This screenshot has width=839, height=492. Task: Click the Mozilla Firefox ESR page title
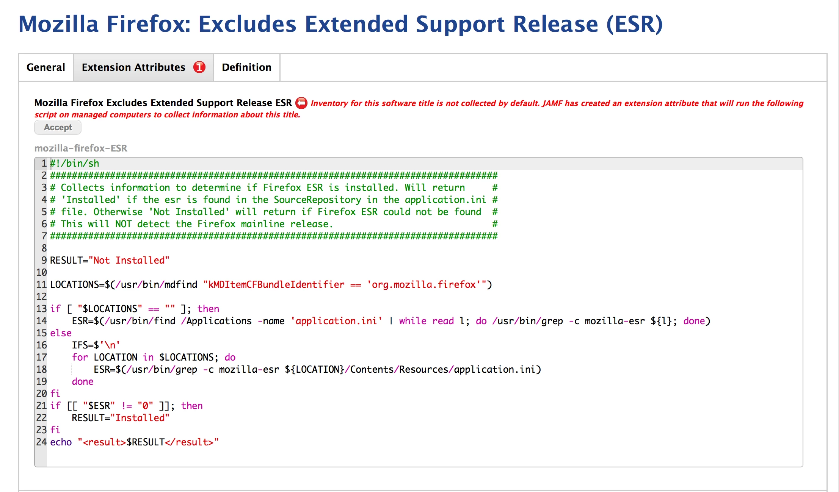[340, 24]
